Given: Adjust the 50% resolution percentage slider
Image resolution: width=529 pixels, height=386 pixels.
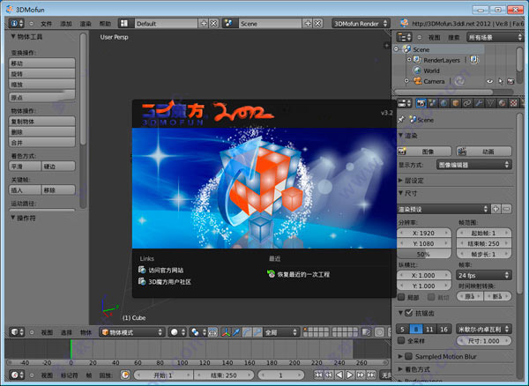Looking at the screenshot, I should click(424, 254).
